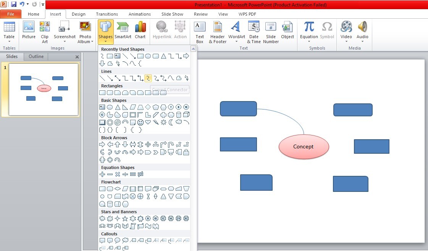The height and width of the screenshot is (251, 428).
Task: Pick the Freeform shape in Lines
Action: click(x=179, y=78)
